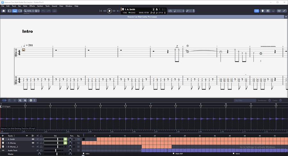The height and width of the screenshot is (156, 288).
Task: Toggle visibility of A. Smith track
Action: 33,139
